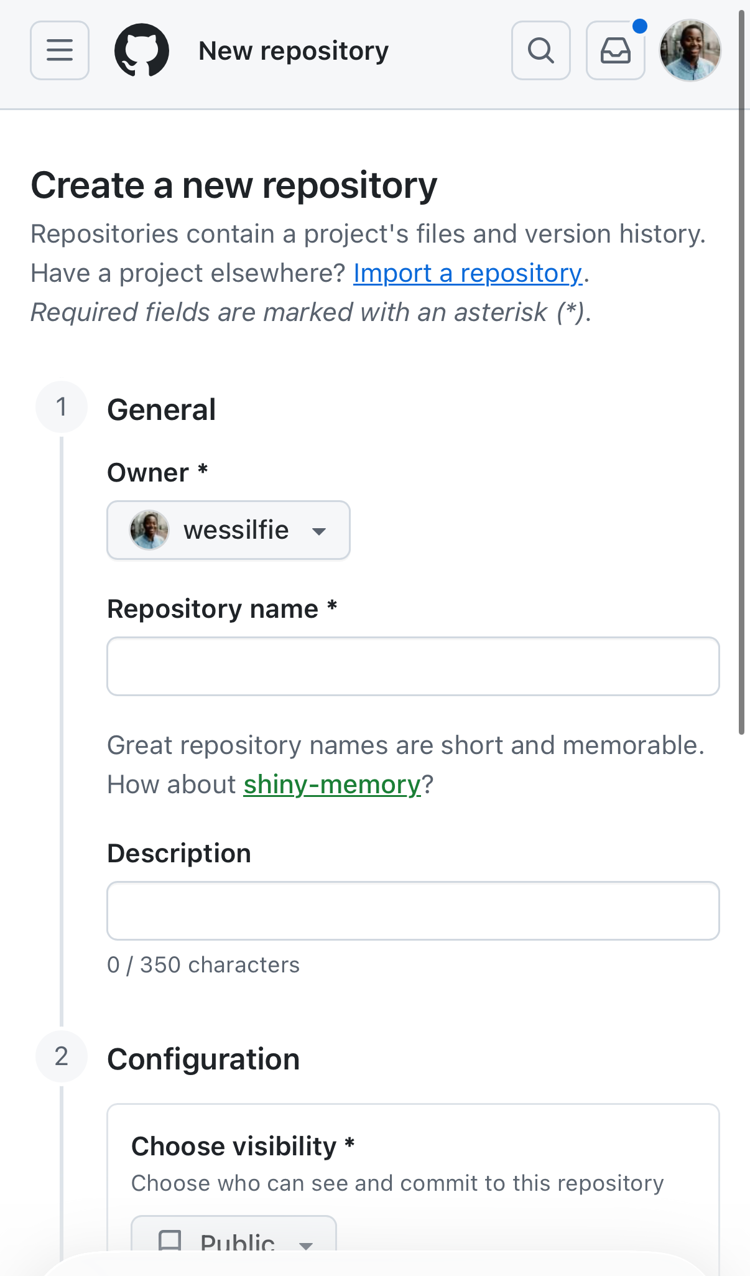
Task: Open the notifications inbox icon
Action: (616, 50)
